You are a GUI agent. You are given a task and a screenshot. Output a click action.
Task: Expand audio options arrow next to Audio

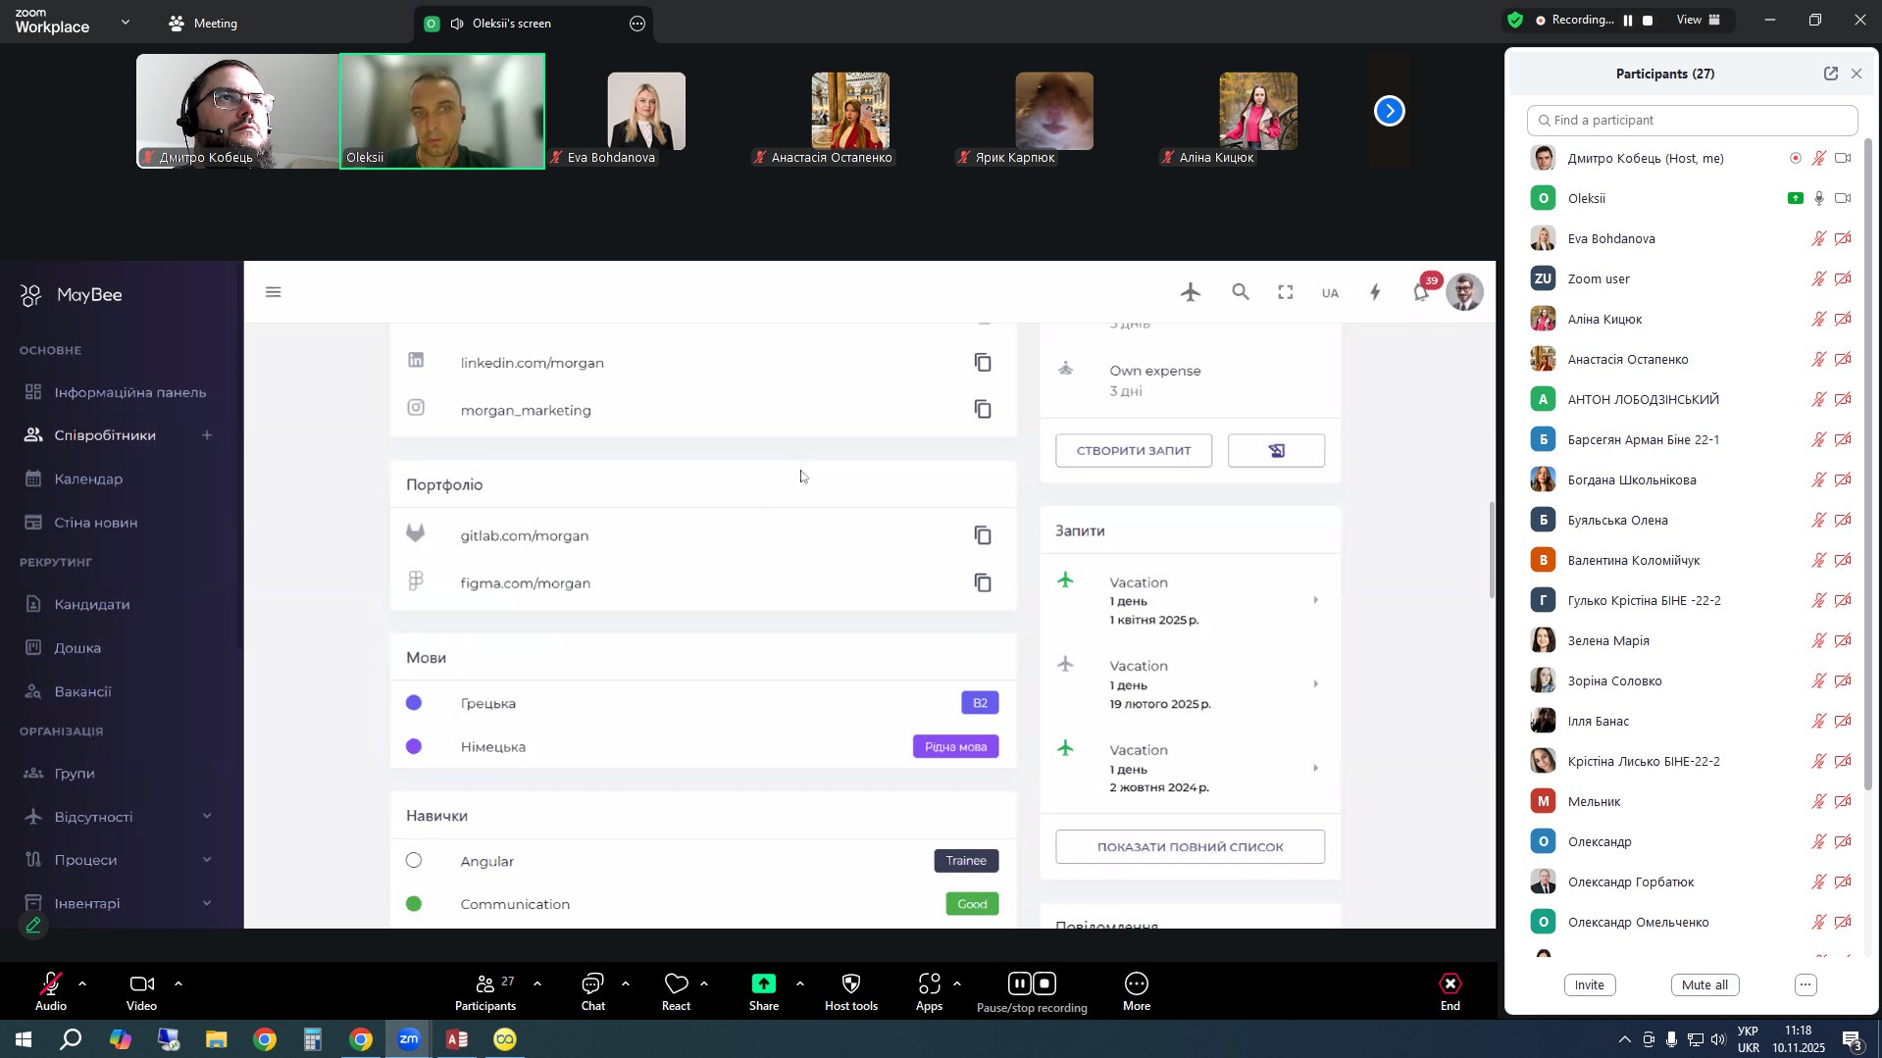pyautogui.click(x=82, y=982)
